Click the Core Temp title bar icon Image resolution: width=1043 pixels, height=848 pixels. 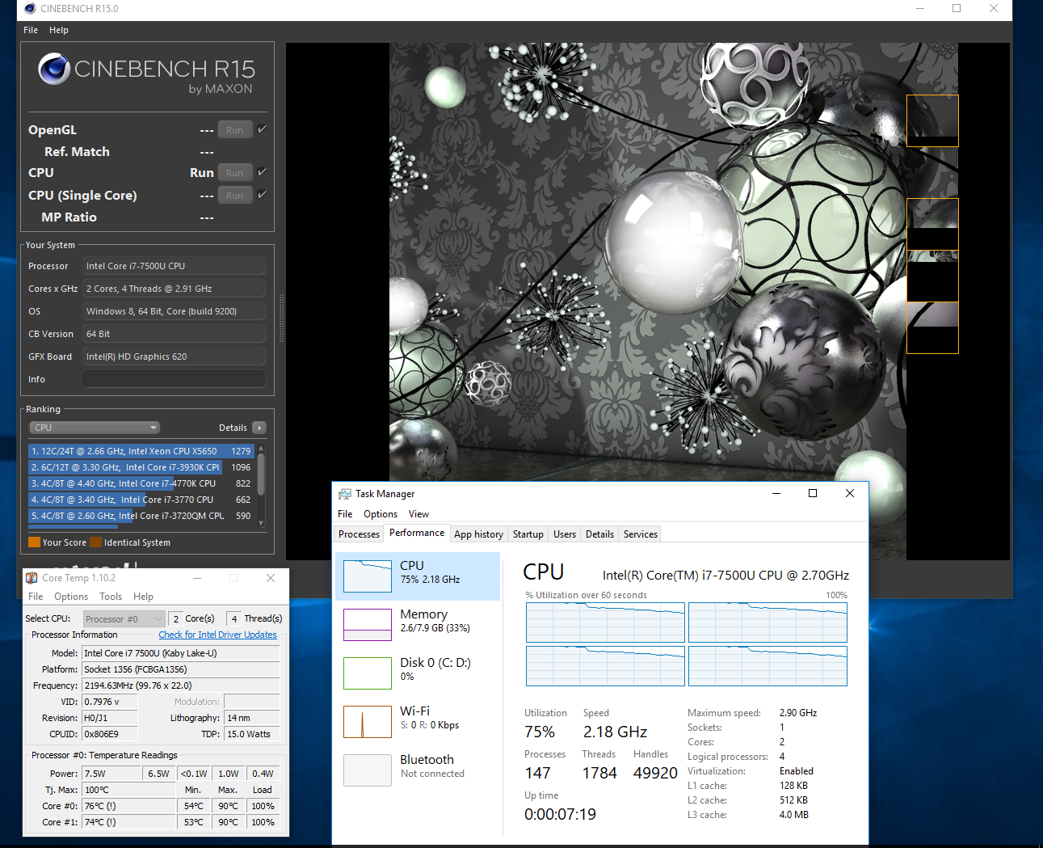(x=32, y=578)
